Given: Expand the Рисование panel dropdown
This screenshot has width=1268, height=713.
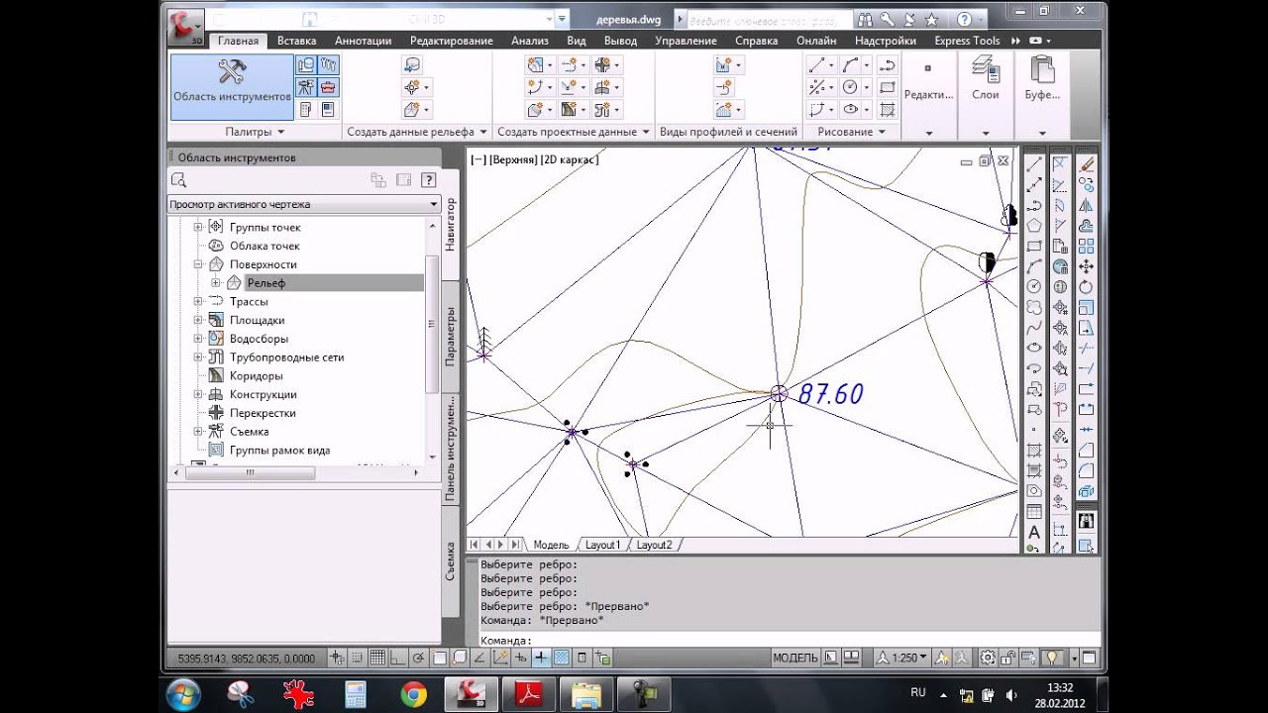Looking at the screenshot, I should pos(851,132).
